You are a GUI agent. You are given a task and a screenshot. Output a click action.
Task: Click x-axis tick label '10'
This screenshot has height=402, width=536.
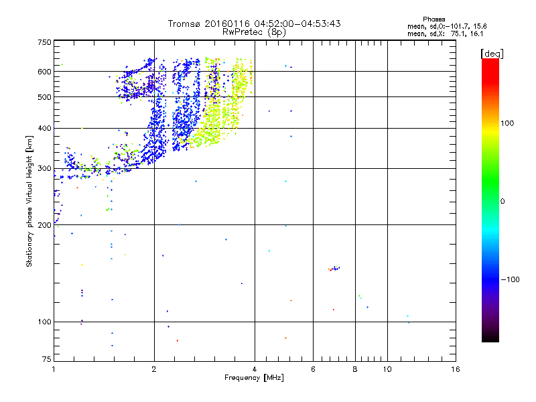[387, 369]
